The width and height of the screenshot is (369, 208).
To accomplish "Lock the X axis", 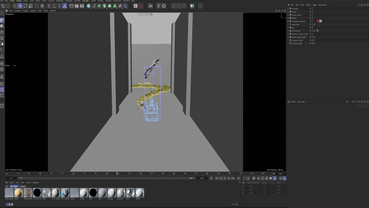I will [x=49, y=6].
